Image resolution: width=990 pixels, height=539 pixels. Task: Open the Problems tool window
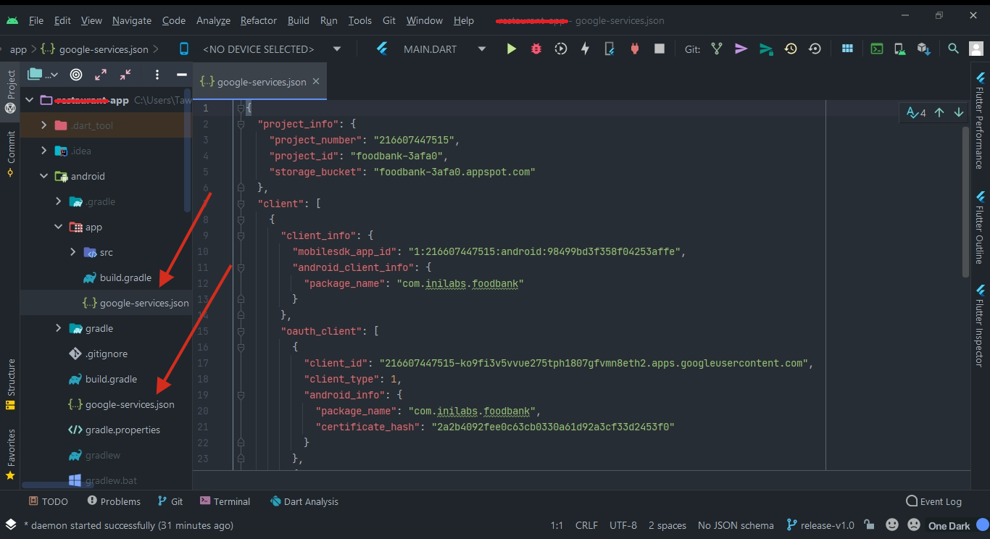(x=114, y=501)
